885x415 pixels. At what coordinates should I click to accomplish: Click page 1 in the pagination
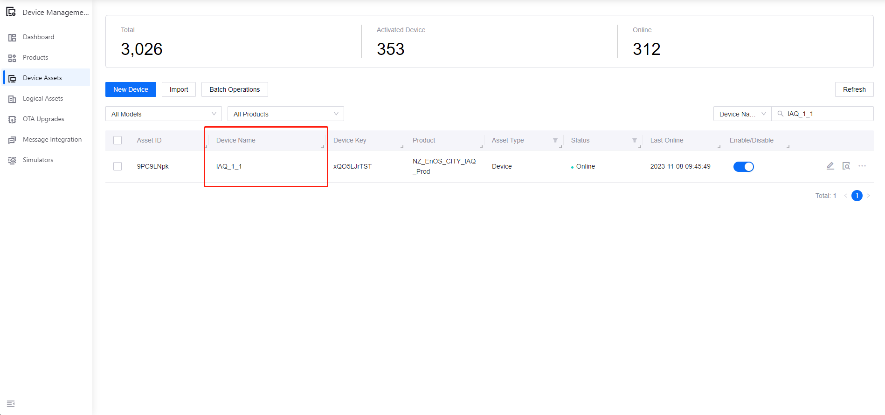(x=857, y=196)
